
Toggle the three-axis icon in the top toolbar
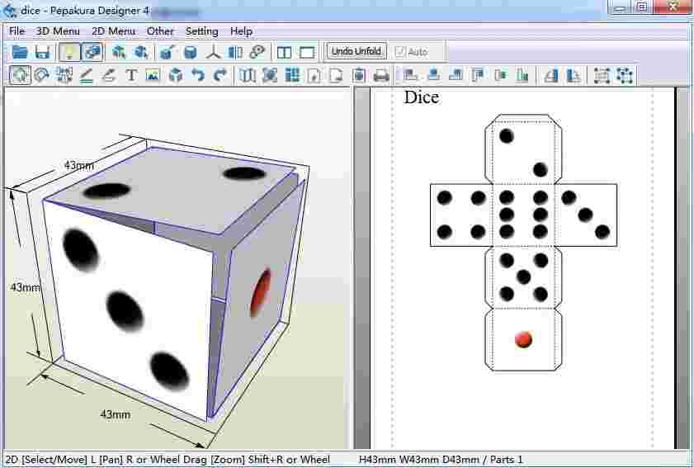[x=214, y=52]
